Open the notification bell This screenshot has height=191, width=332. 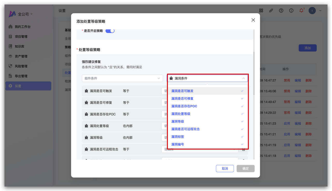tap(301, 11)
